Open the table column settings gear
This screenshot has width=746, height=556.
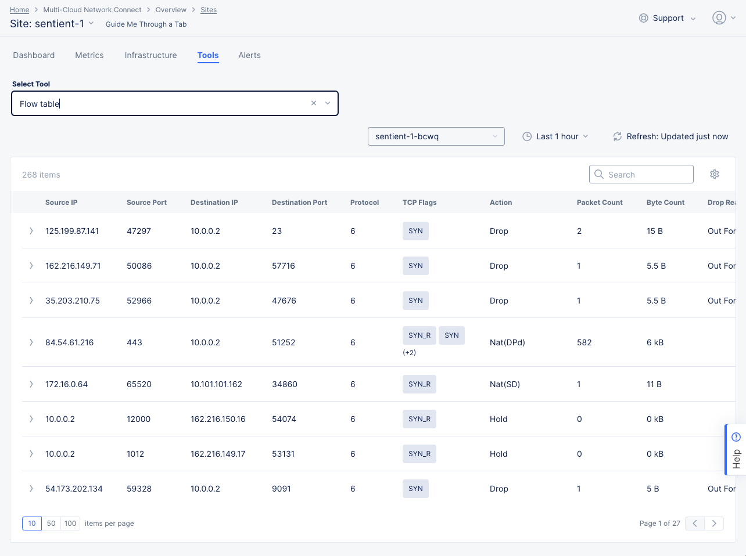pyautogui.click(x=715, y=174)
